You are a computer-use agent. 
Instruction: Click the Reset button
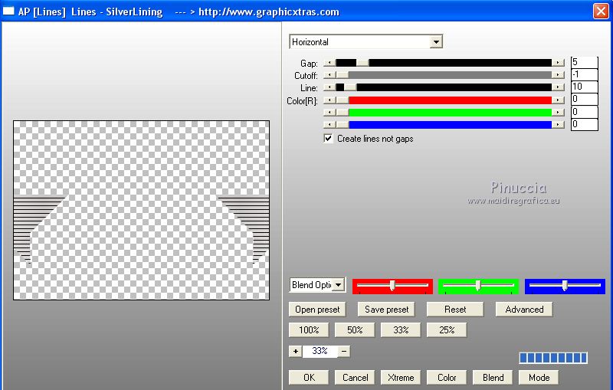point(455,310)
